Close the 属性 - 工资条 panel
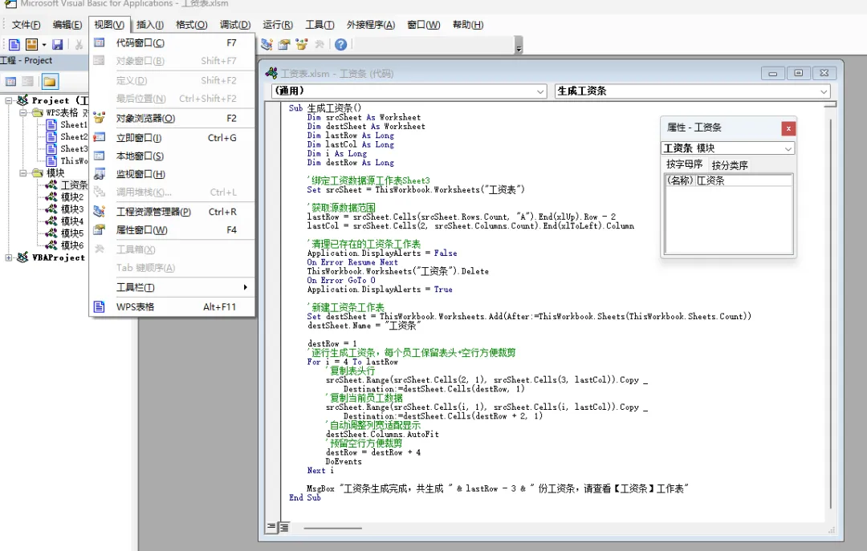Viewport: 867px width, 551px height. pos(788,129)
